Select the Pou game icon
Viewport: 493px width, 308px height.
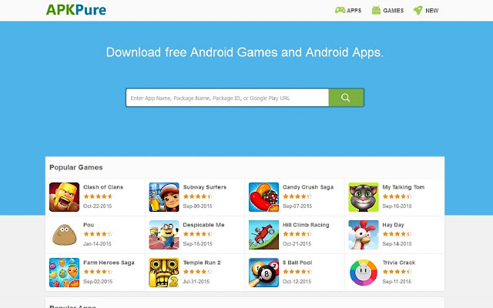click(64, 235)
